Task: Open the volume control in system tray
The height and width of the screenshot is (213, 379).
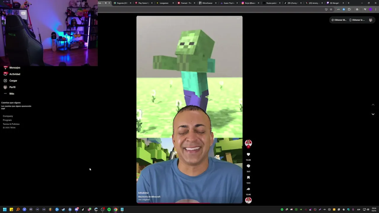Action: (368, 209)
